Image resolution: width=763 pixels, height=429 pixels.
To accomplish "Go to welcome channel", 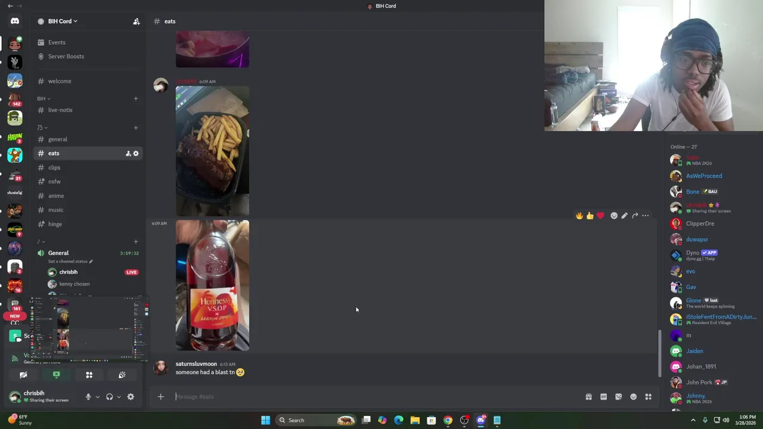I will pos(88,81).
